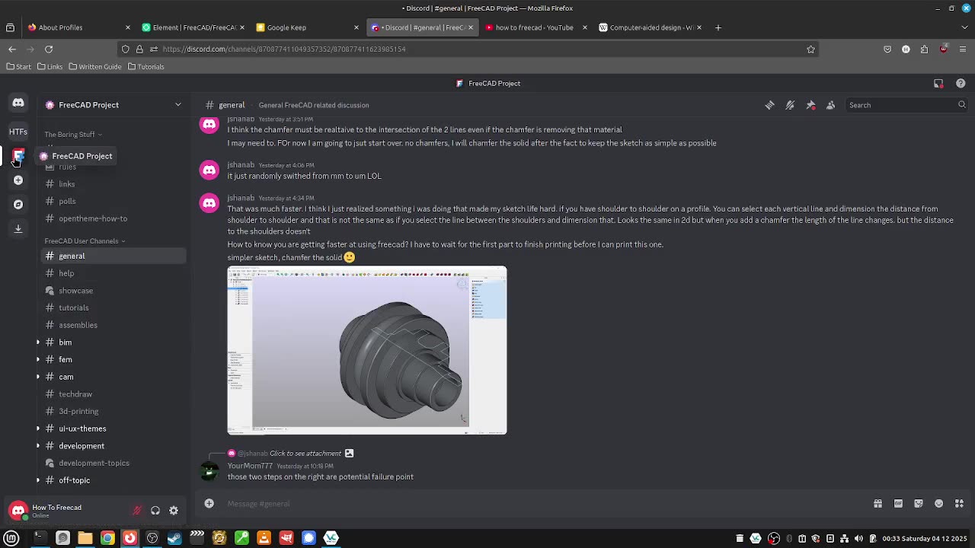
Task: Open the techdraw channel
Action: [113, 394]
